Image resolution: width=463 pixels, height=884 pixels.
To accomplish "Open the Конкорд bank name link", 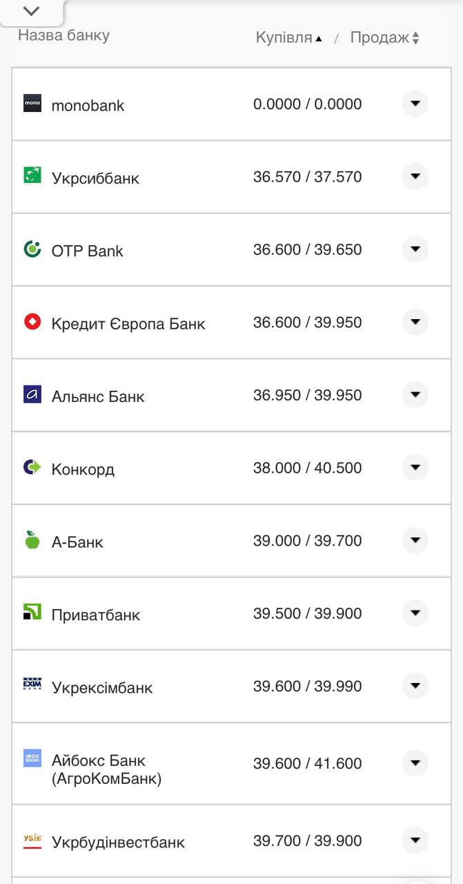I will point(83,470).
